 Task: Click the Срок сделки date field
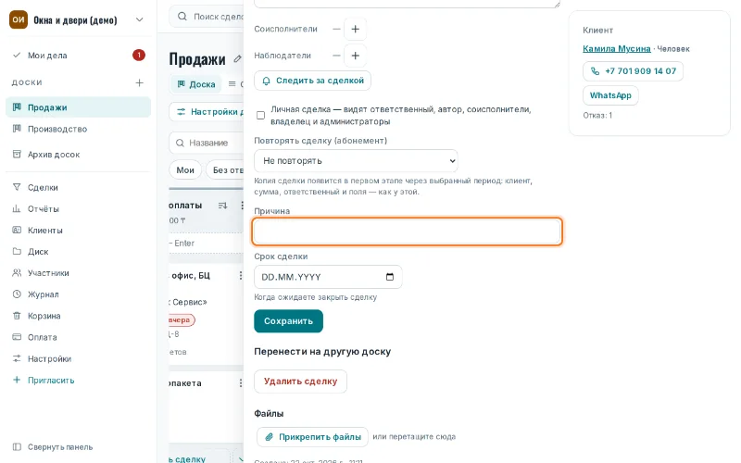click(x=328, y=277)
